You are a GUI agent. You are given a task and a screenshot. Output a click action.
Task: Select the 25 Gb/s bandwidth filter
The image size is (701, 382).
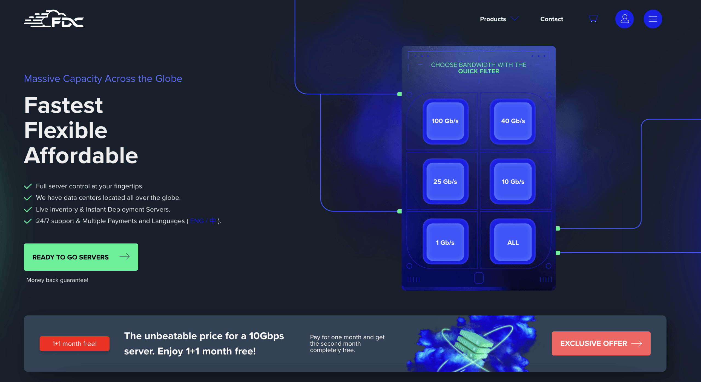point(445,182)
